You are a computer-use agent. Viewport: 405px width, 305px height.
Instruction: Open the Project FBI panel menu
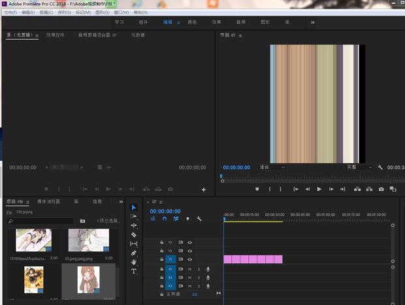27,202
